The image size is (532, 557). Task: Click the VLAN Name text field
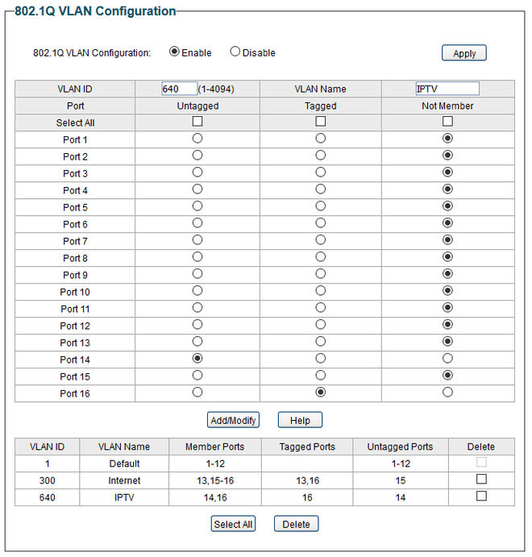click(x=447, y=89)
